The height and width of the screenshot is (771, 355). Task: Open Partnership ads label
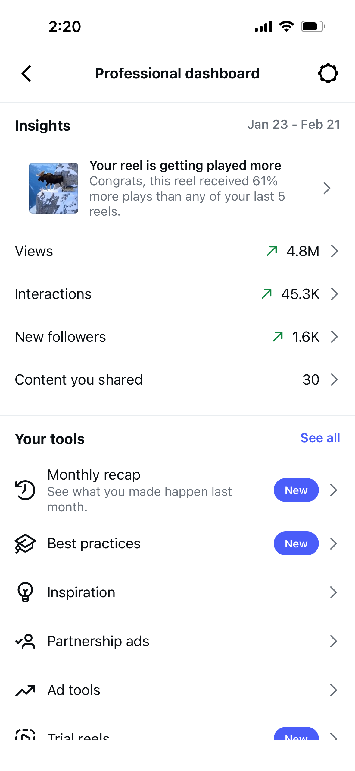point(98,641)
